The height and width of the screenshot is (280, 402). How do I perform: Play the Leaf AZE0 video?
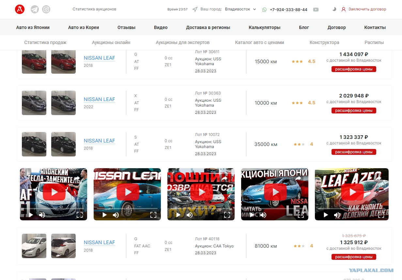(352, 192)
